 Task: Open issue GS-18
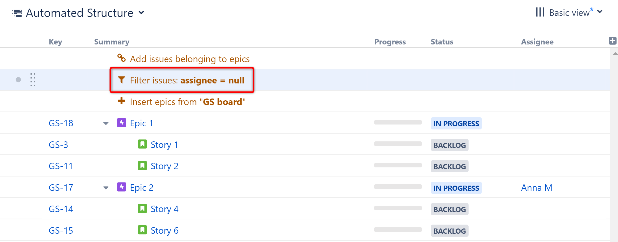click(x=61, y=123)
